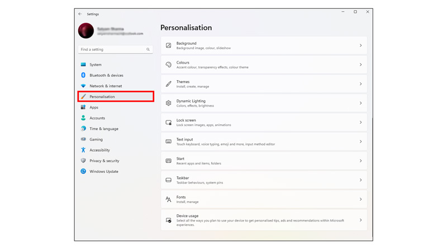Click the Themes pen icon
Viewport: 447px width, 251px height.
coord(169,84)
